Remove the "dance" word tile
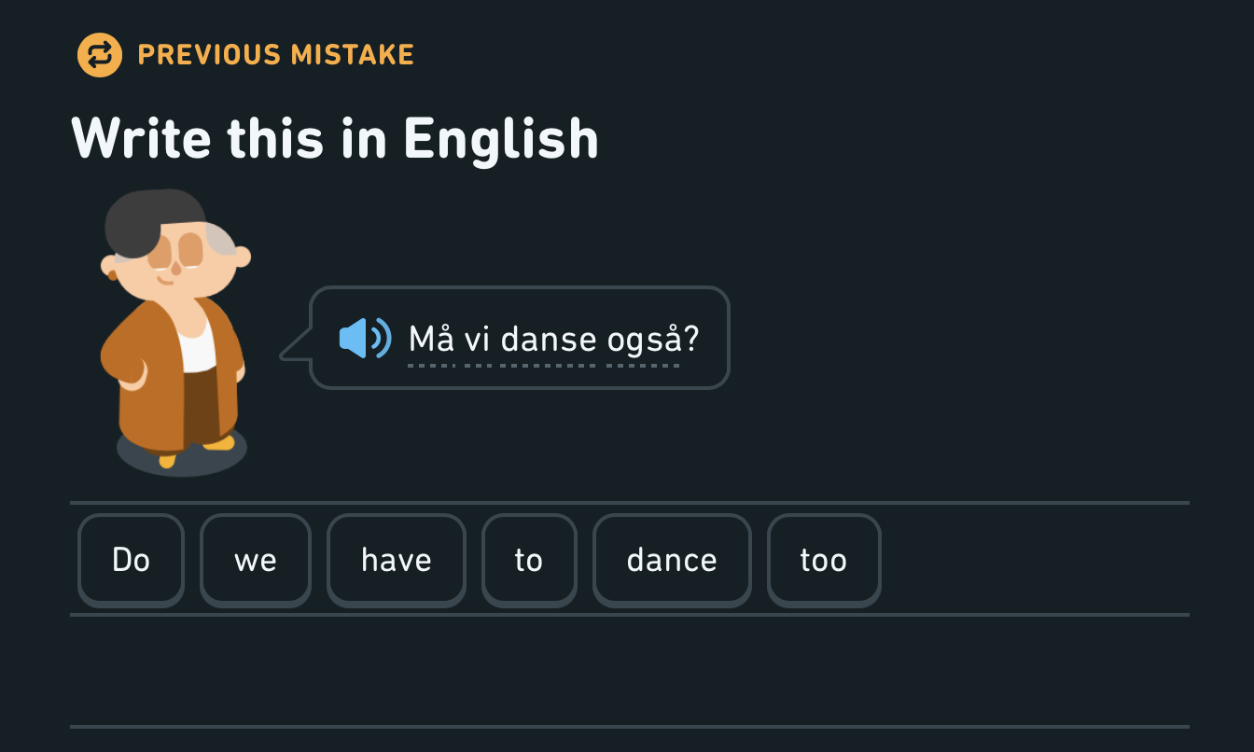1254x752 pixels. tap(672, 560)
